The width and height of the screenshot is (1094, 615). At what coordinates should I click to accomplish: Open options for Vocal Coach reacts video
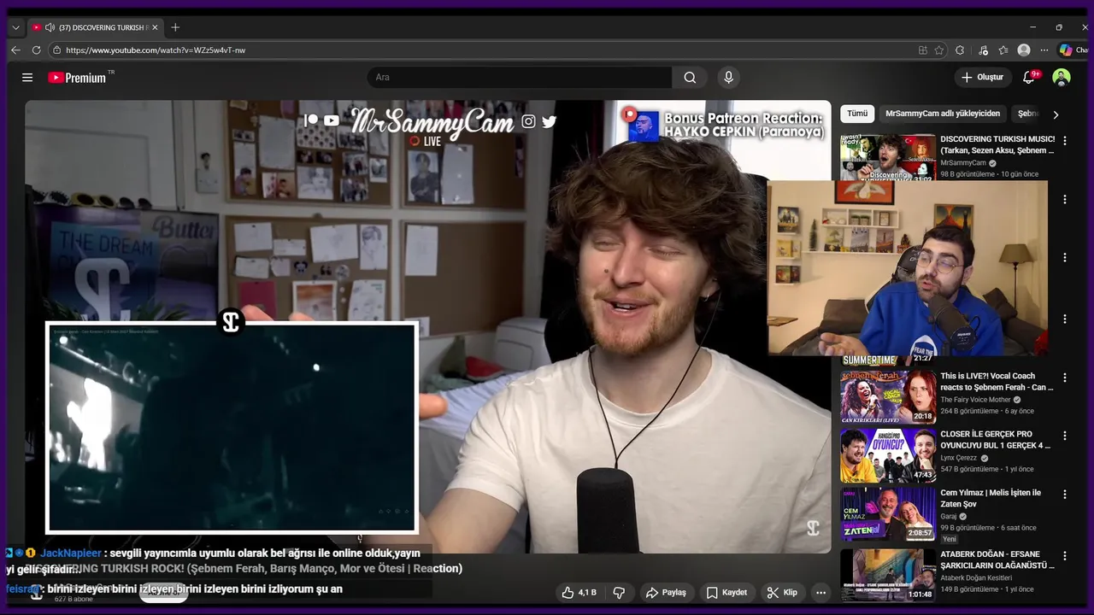coord(1065,378)
